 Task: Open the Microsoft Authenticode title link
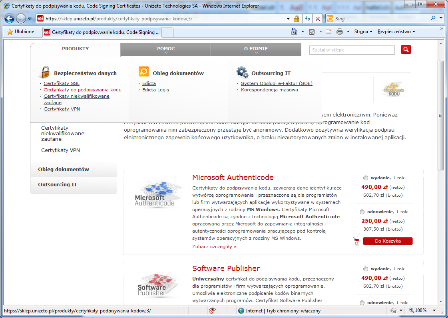pyautogui.click(x=233, y=178)
